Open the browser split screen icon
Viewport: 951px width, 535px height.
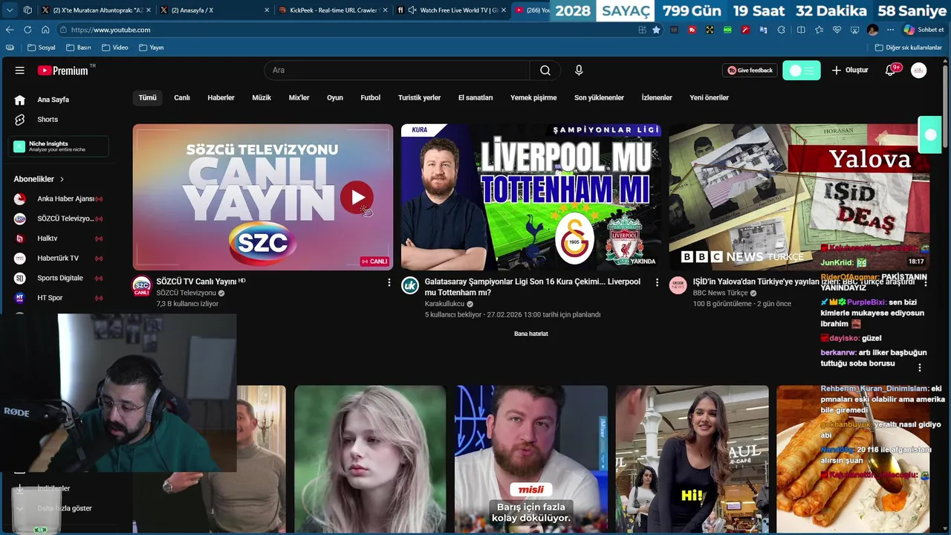801,30
